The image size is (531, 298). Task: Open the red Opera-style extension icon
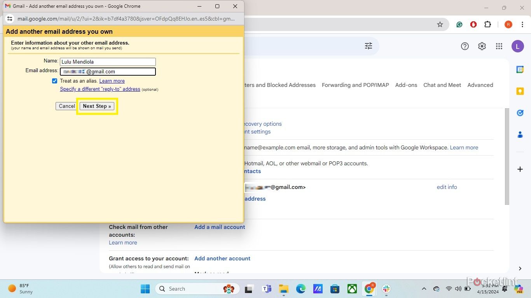pos(473,24)
